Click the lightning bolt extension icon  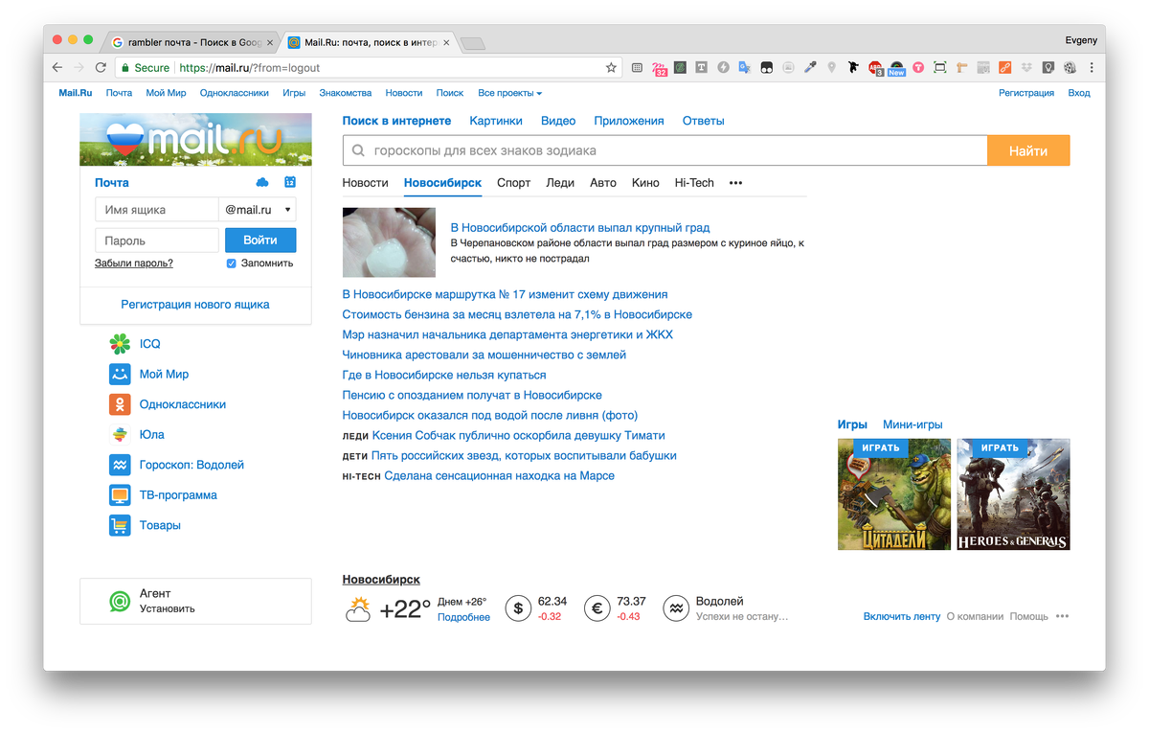coord(723,67)
